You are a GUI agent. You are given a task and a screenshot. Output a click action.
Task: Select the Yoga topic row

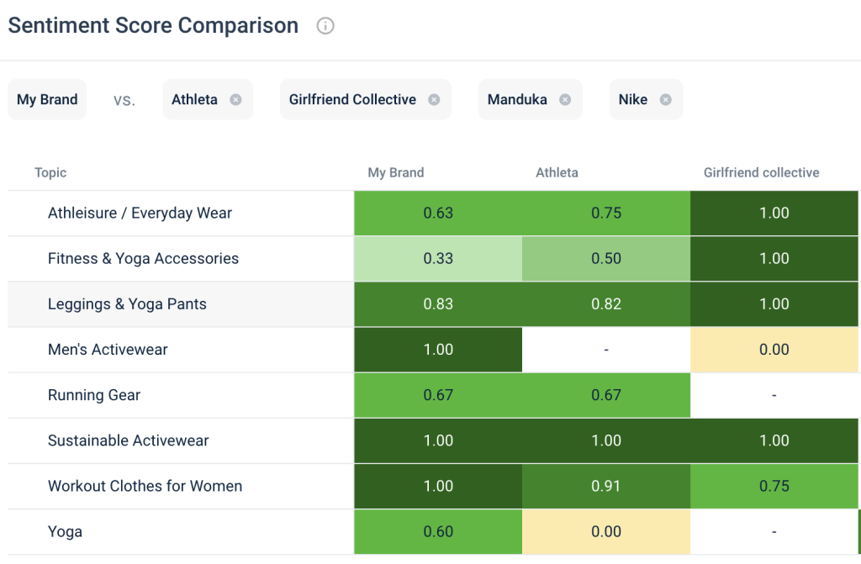(65, 531)
